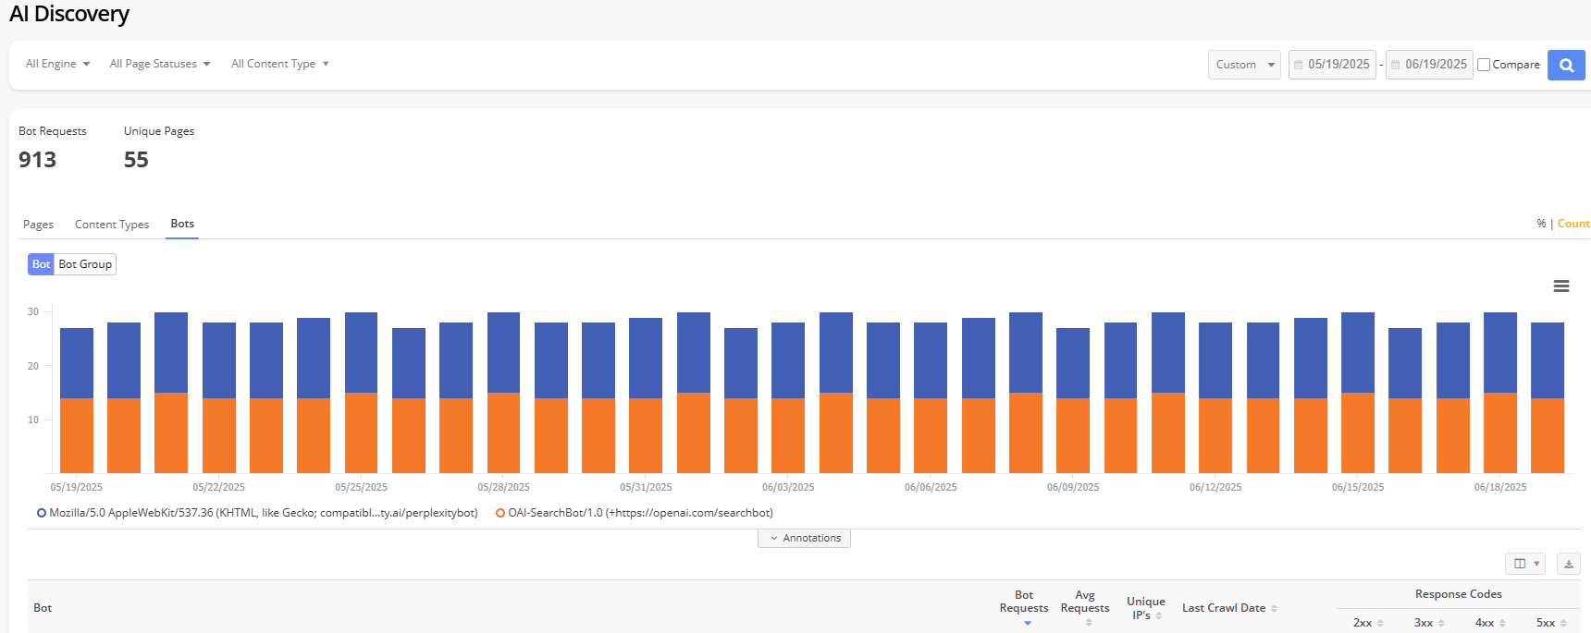1591x633 pixels.
Task: Expand the Annotations section
Action: click(804, 538)
